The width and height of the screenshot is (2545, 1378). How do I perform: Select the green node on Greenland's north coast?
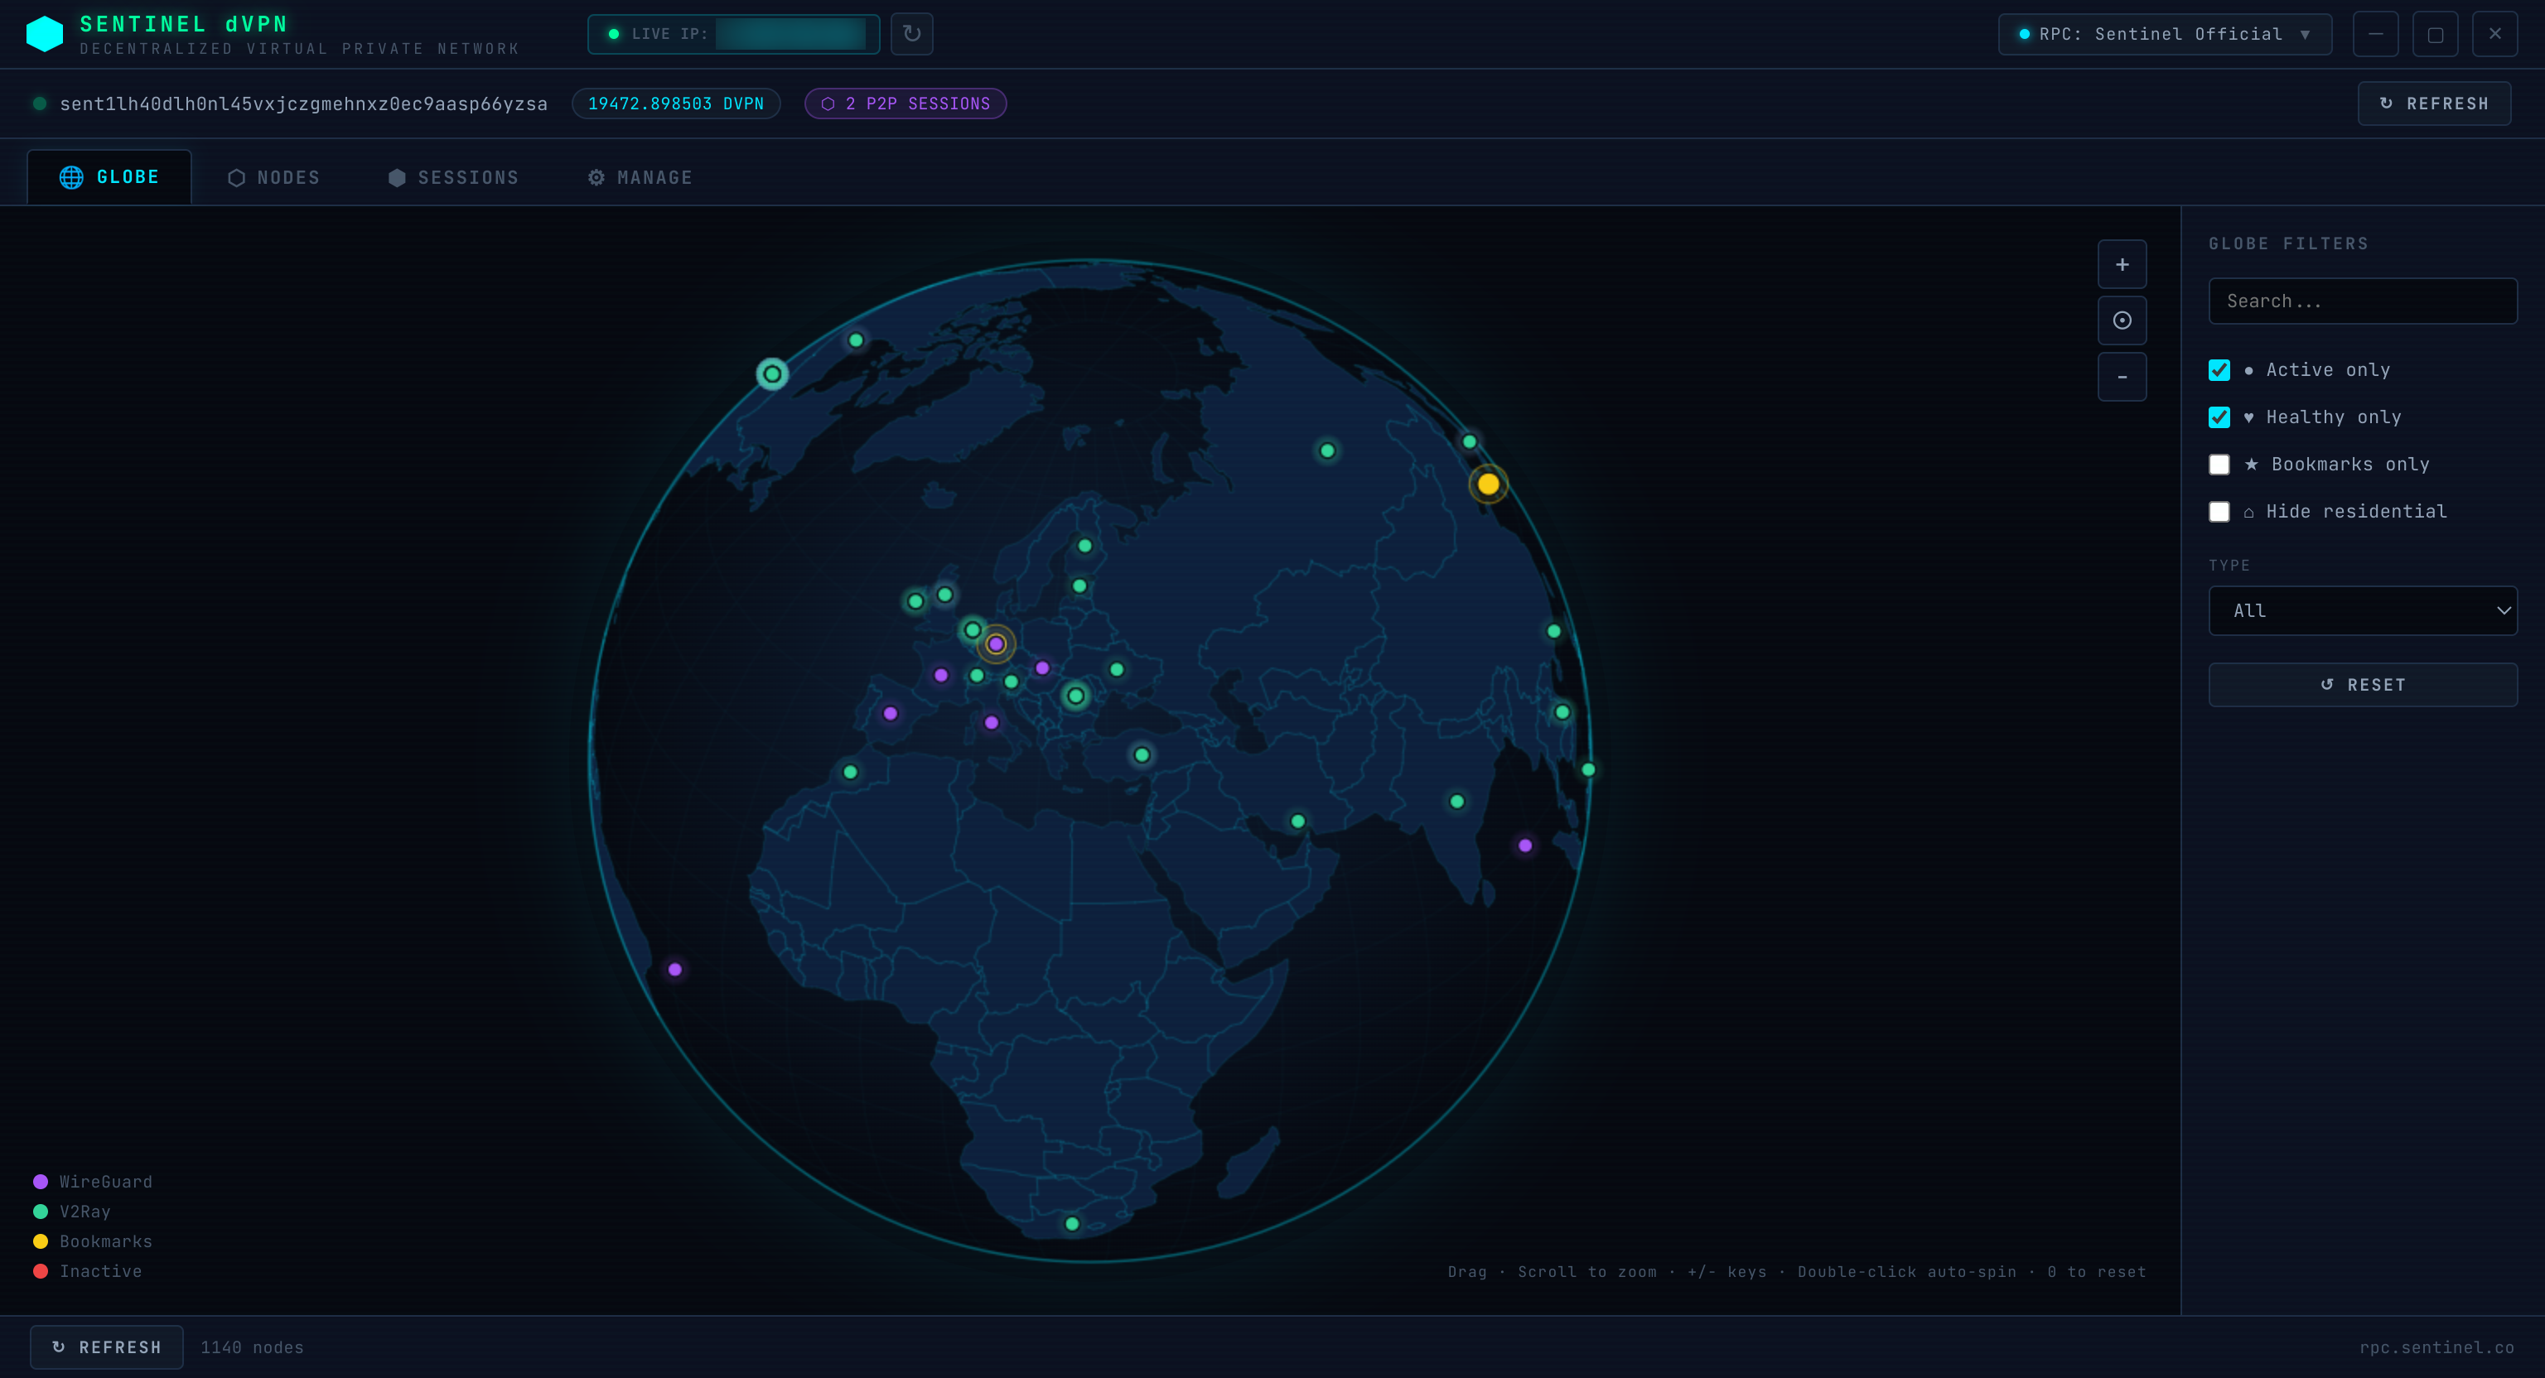(857, 340)
